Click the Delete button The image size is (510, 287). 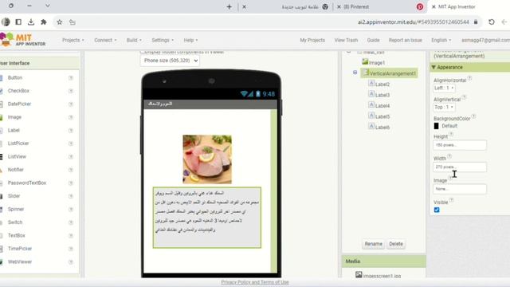396,244
